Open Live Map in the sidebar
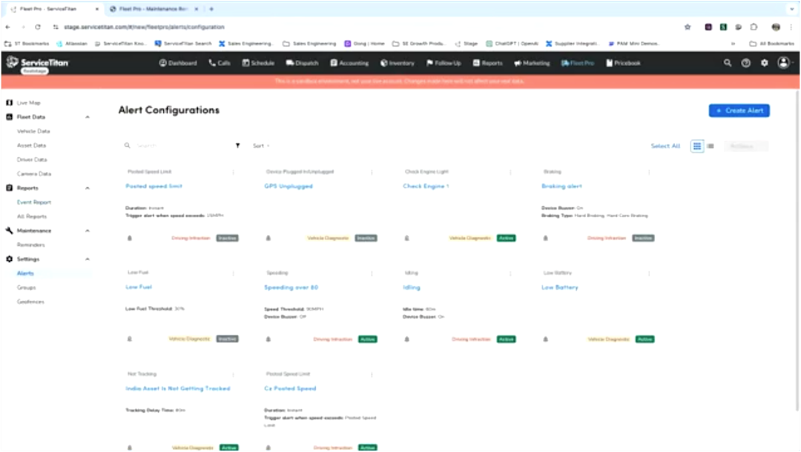801x452 pixels. [29, 103]
